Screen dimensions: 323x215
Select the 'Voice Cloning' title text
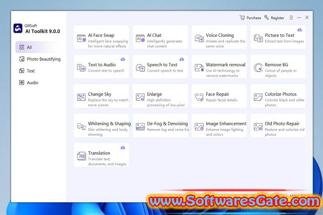pyautogui.click(x=220, y=35)
